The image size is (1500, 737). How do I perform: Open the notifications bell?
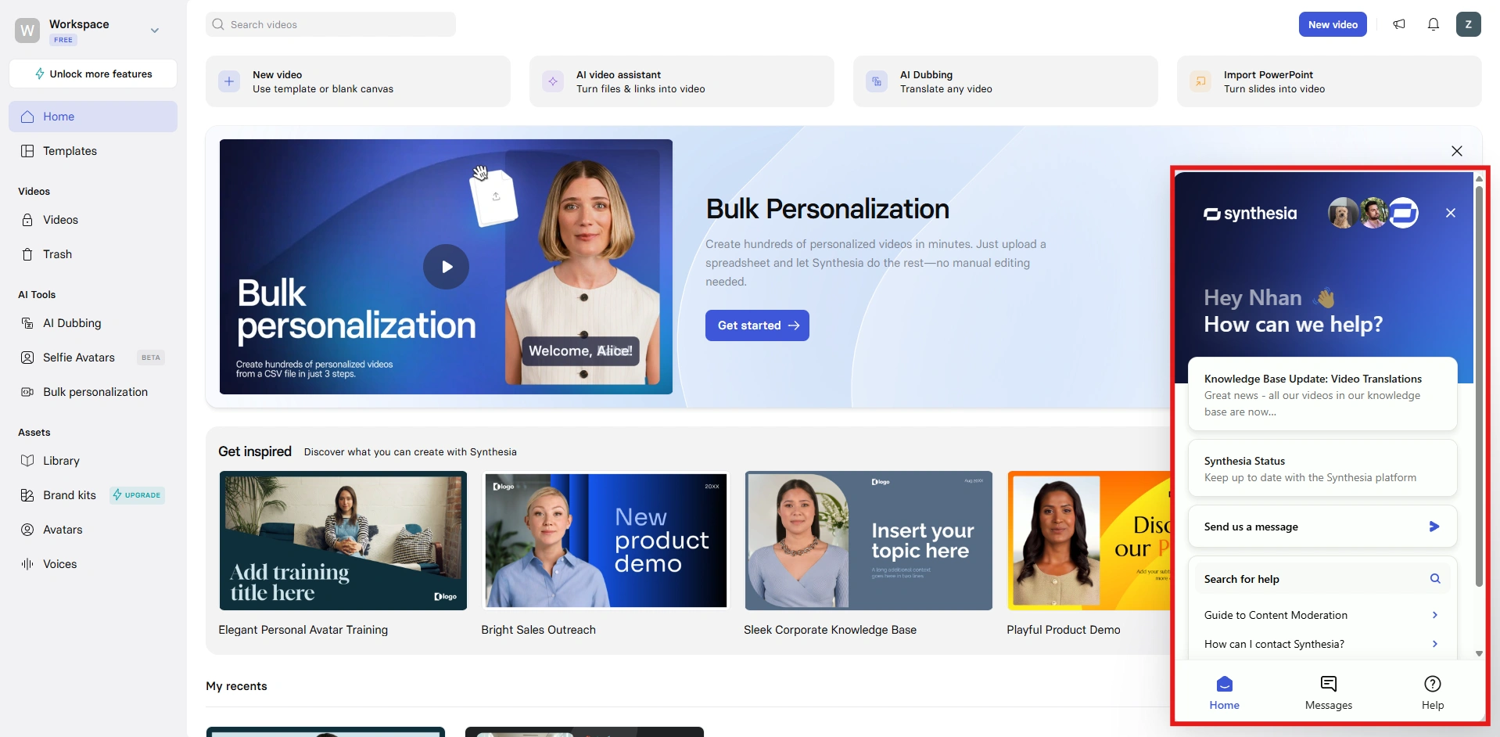1434,24
